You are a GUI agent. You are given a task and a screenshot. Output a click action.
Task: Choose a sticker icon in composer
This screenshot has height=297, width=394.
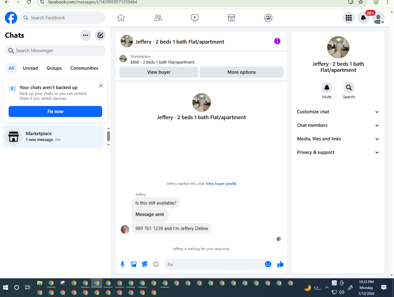pyautogui.click(x=145, y=264)
